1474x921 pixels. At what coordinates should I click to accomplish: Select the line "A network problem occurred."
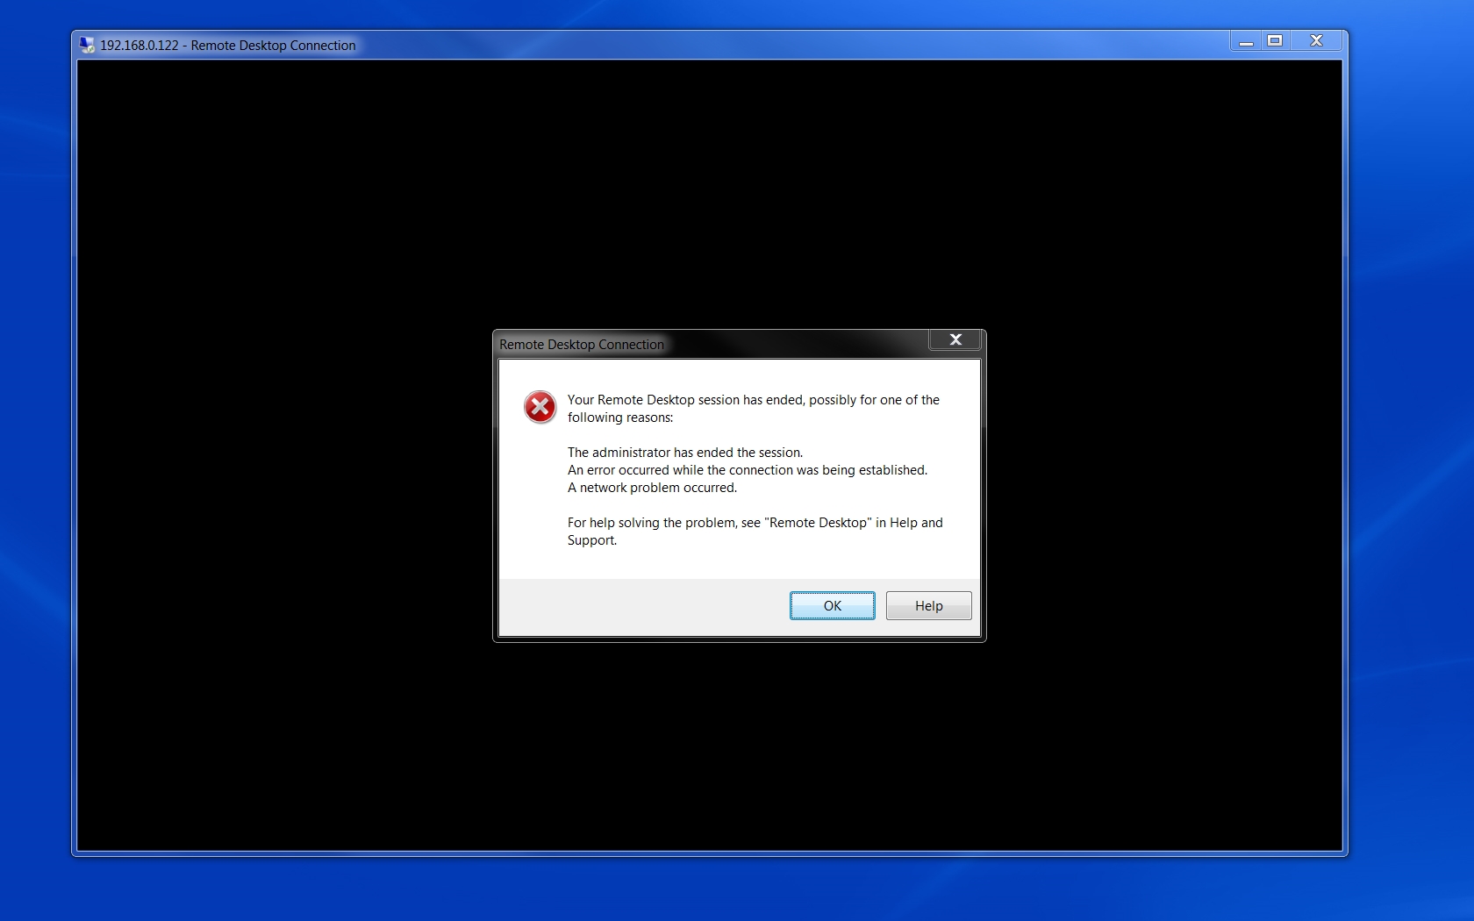click(652, 488)
